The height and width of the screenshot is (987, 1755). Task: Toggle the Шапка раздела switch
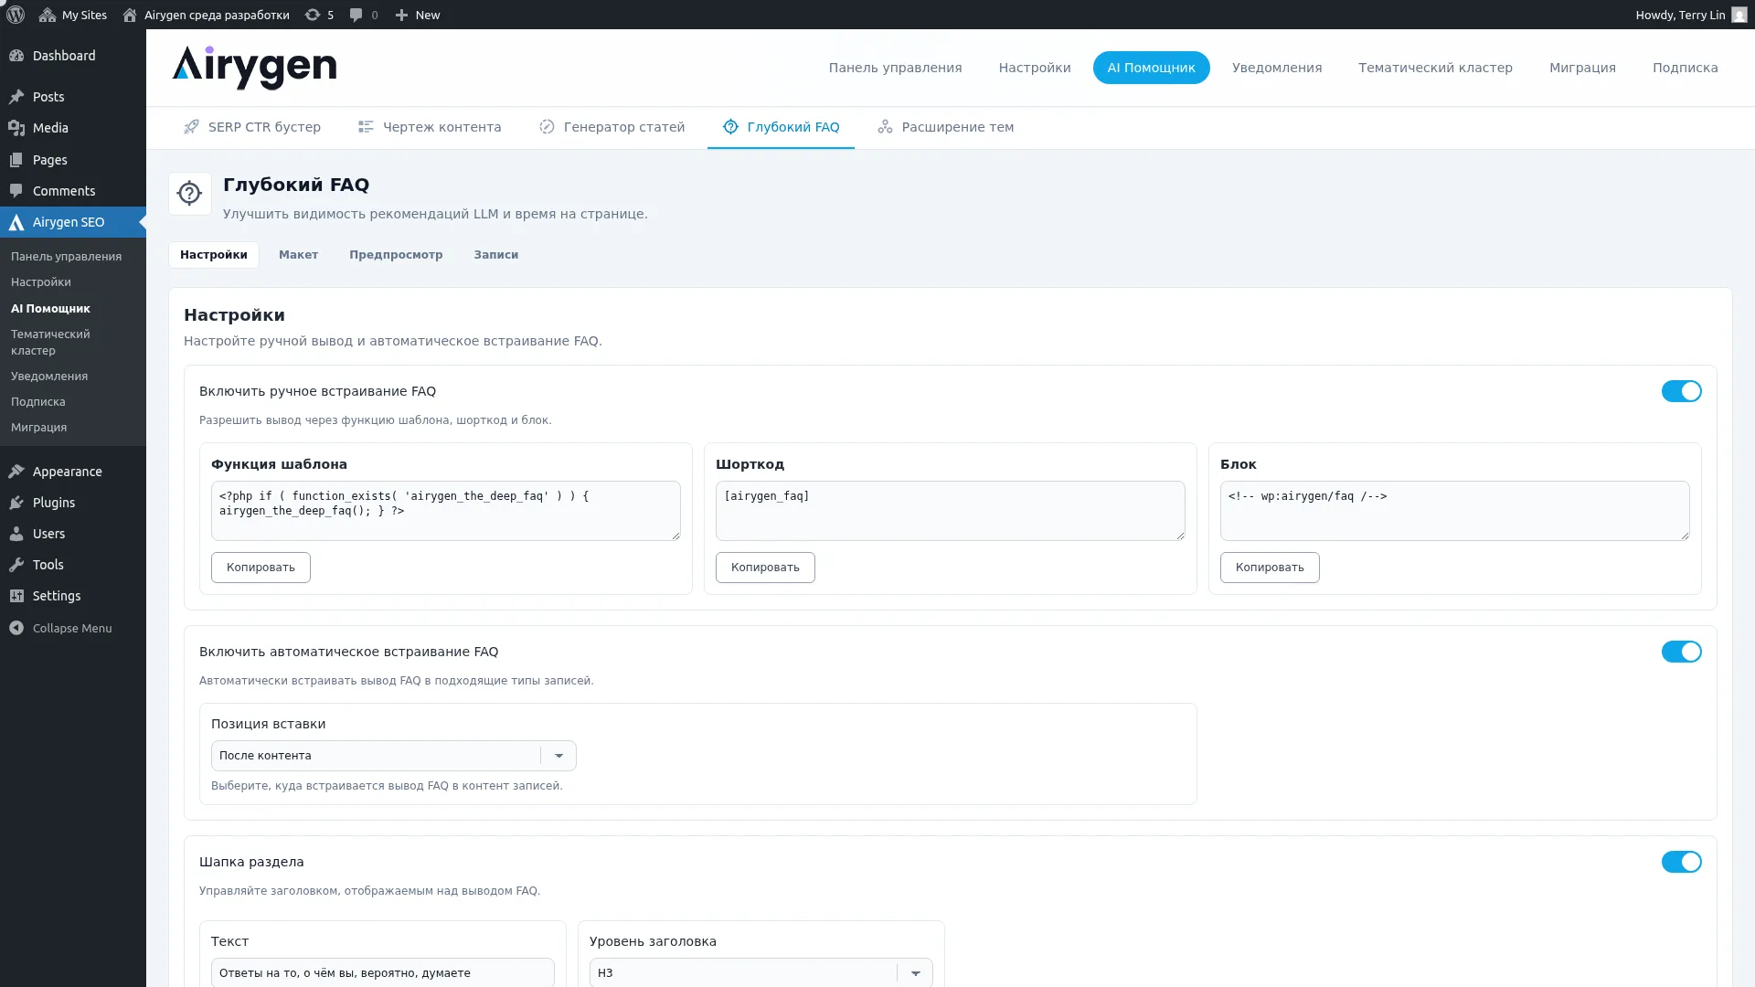tap(1681, 862)
